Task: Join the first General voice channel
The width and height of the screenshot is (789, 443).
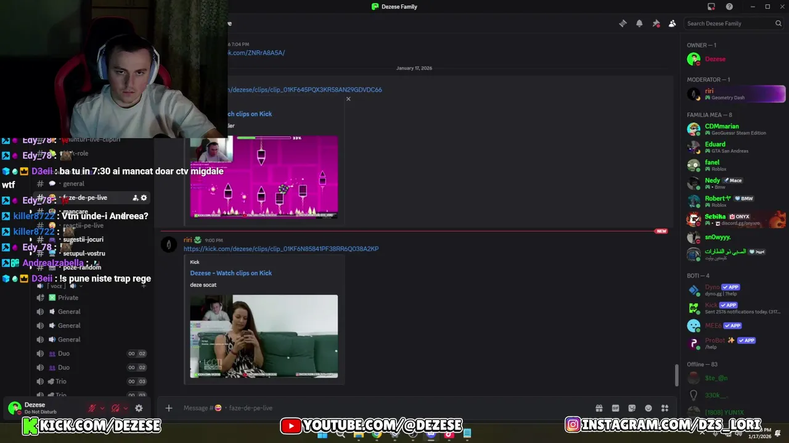Action: 92,311
